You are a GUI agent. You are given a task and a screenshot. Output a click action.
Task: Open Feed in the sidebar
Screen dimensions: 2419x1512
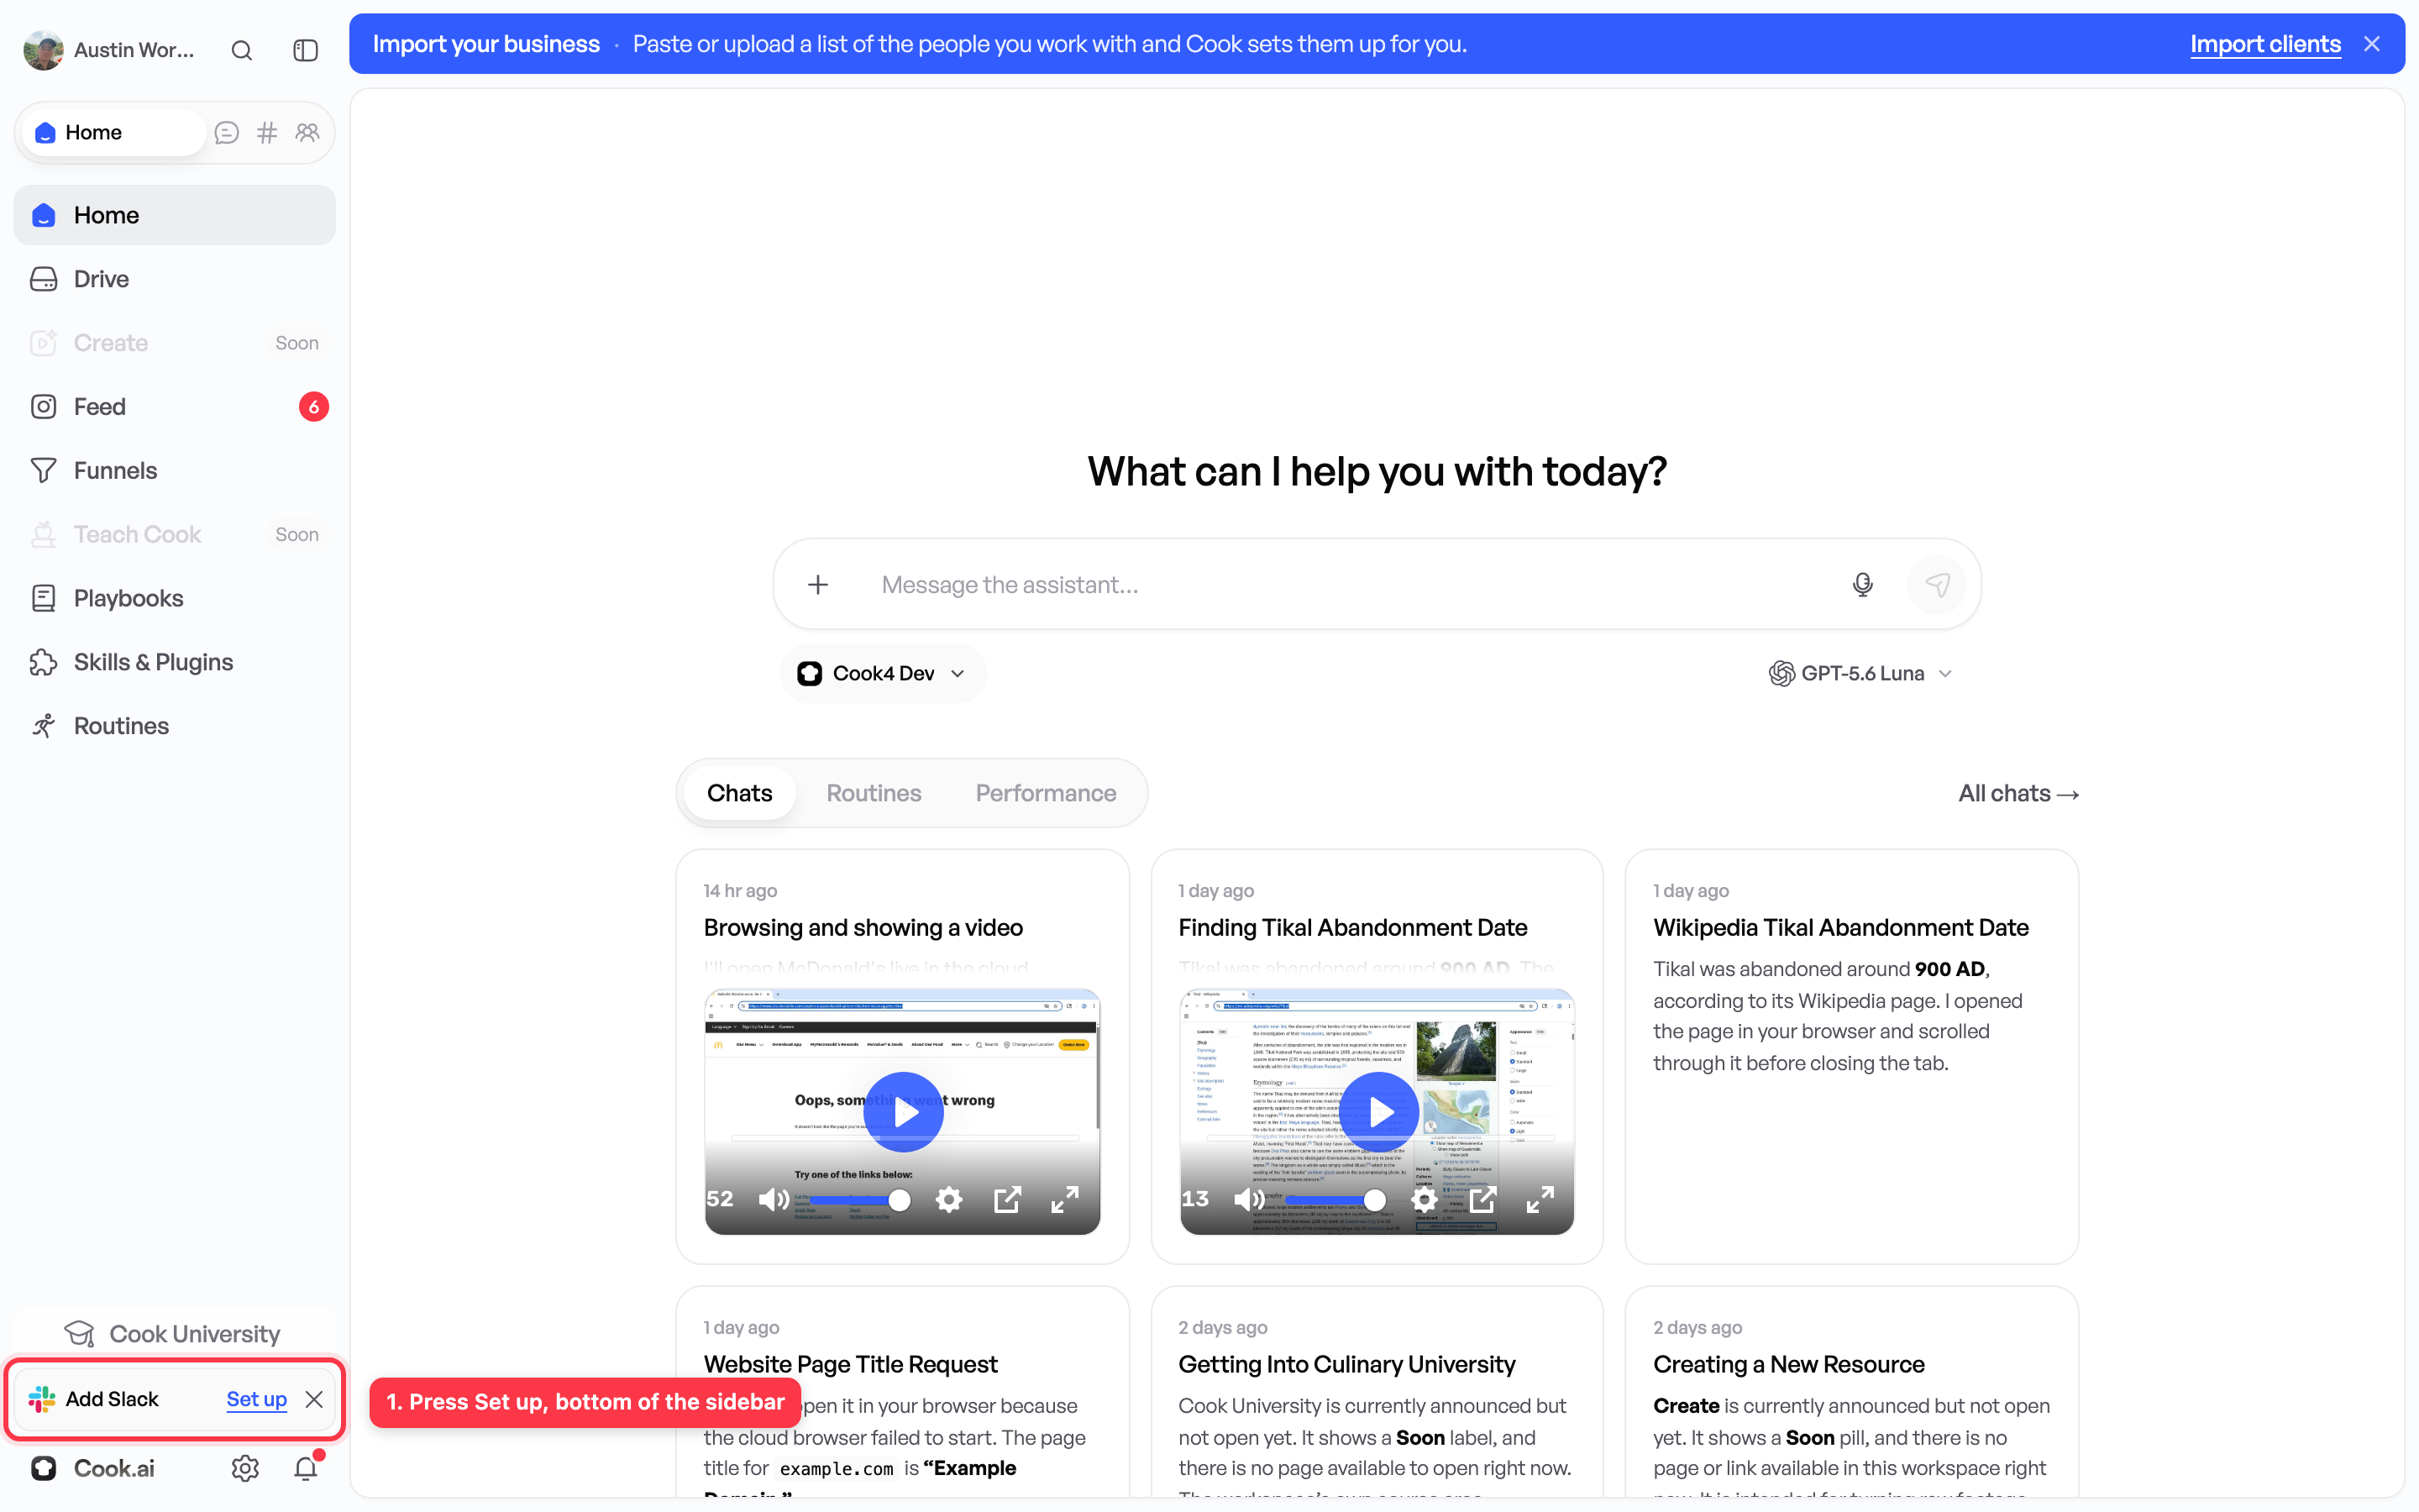pos(175,407)
